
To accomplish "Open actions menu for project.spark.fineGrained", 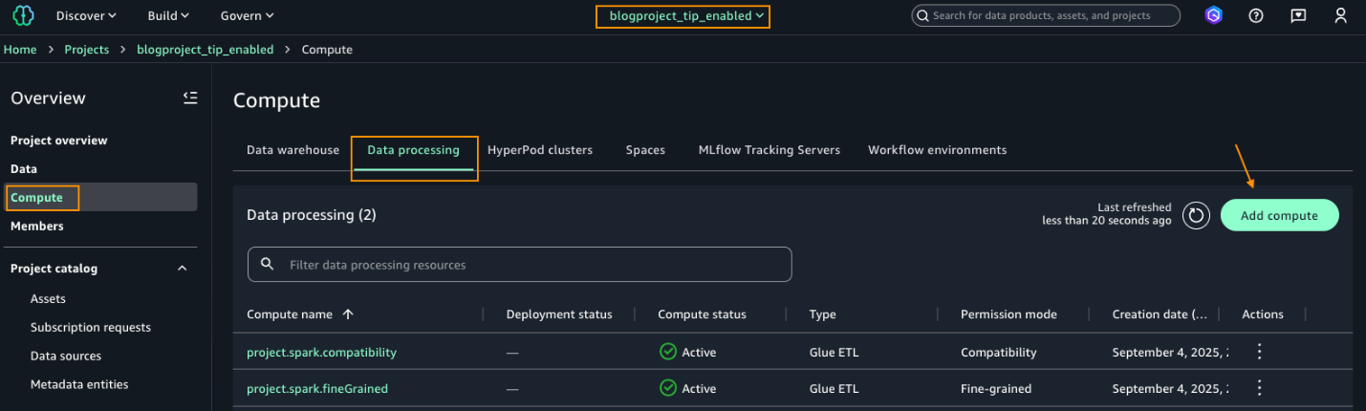I will 1259,388.
